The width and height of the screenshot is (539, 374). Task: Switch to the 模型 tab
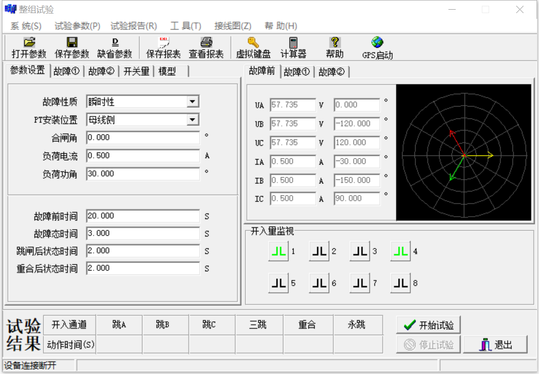click(167, 72)
